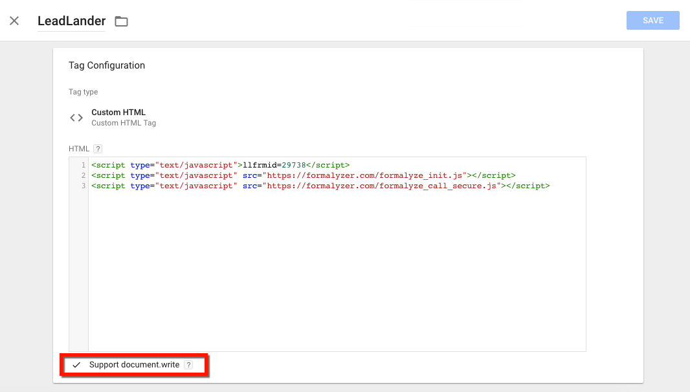
Task: Select the Tag Configuration heading
Action: coord(107,65)
